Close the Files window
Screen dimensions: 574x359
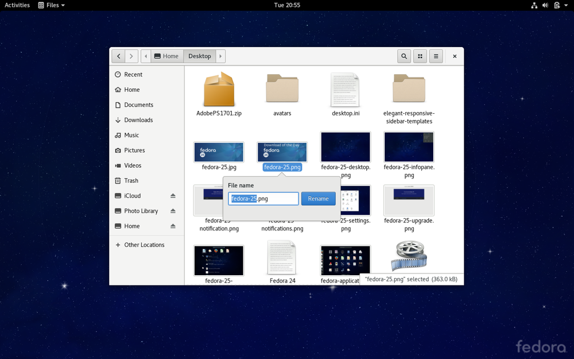(x=455, y=56)
